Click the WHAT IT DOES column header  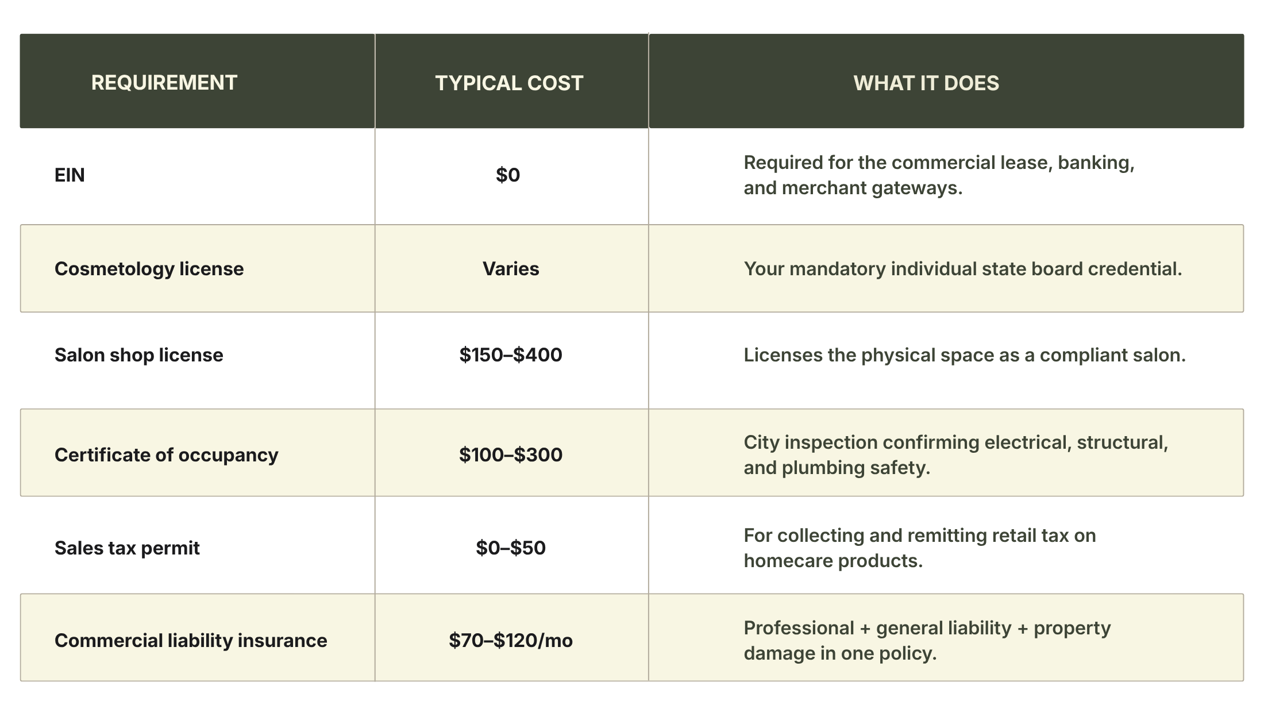(926, 83)
